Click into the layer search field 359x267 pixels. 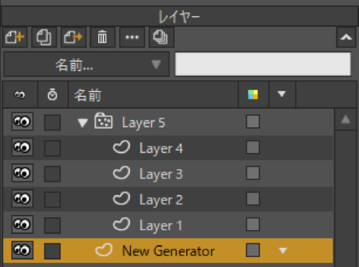(x=262, y=65)
